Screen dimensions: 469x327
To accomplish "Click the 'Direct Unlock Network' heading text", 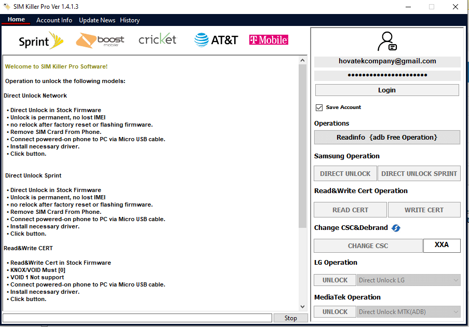I will (35, 96).
